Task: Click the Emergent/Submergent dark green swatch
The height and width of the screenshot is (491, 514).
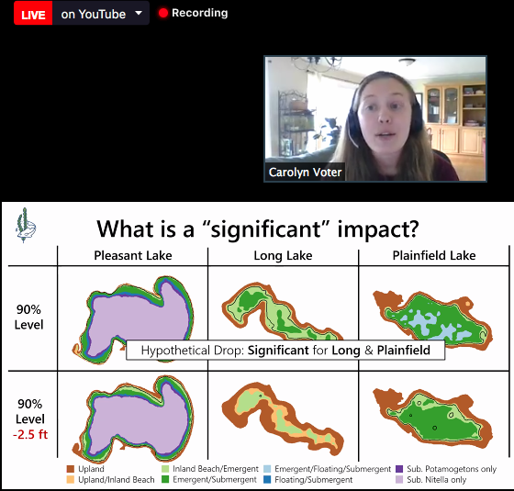Action: (165, 479)
